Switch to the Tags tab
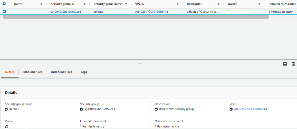The width and height of the screenshot is (297, 129). click(x=84, y=72)
